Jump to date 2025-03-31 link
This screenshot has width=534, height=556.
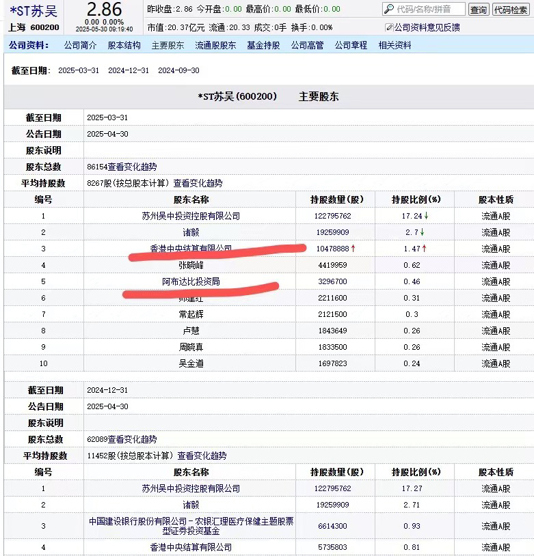pos(79,70)
